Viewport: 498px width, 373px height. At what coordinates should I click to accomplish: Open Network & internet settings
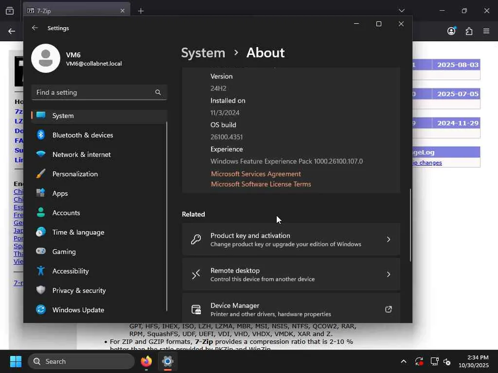pyautogui.click(x=99, y=154)
